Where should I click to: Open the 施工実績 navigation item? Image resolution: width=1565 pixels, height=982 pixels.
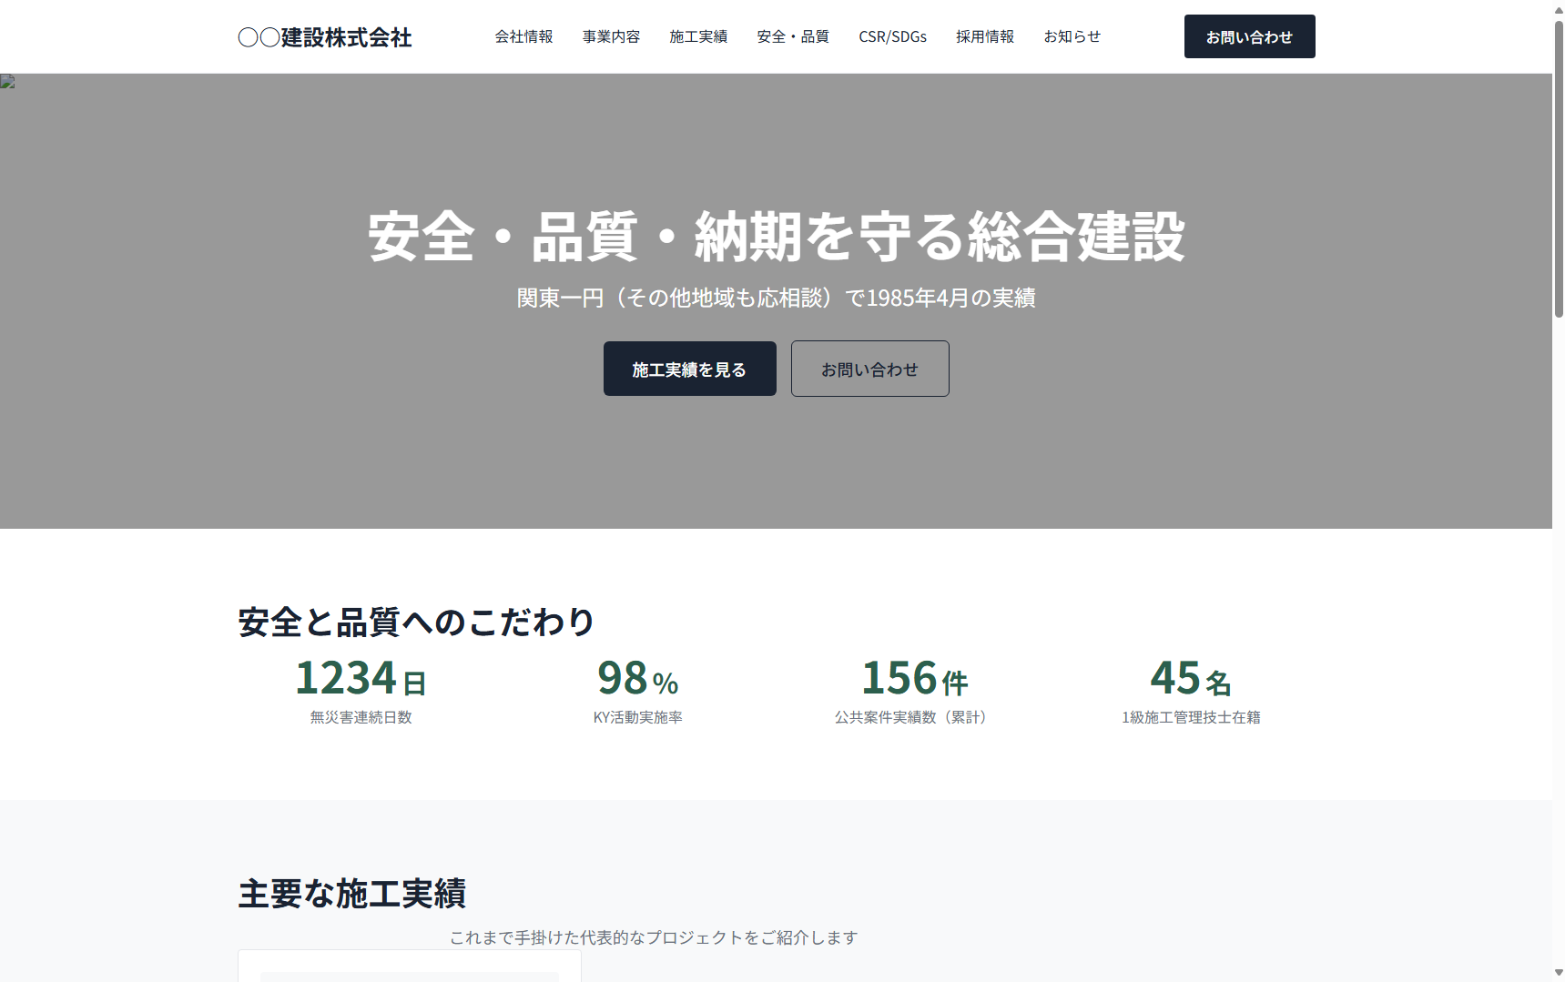coord(698,36)
